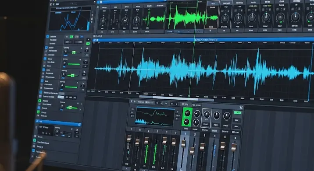Click the bottom knob in the green-highlighted mixer module
Viewport: 314px width, 171px height.
(186, 122)
